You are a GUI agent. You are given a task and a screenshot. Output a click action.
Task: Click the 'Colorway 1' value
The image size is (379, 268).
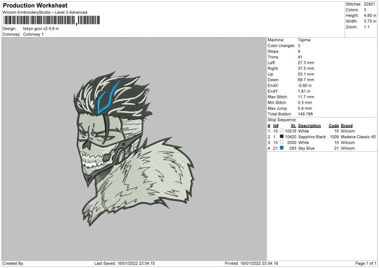coord(33,34)
